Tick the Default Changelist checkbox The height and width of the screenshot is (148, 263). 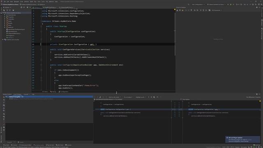tap(8, 97)
